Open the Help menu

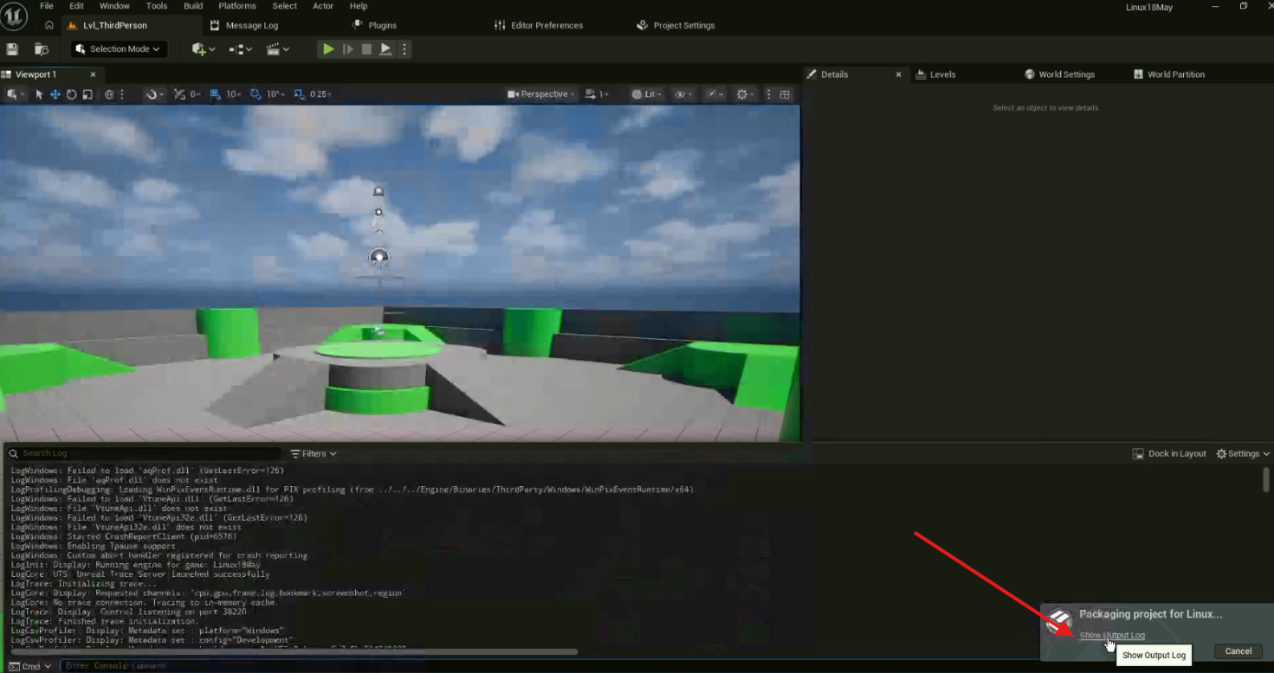pyautogui.click(x=359, y=6)
